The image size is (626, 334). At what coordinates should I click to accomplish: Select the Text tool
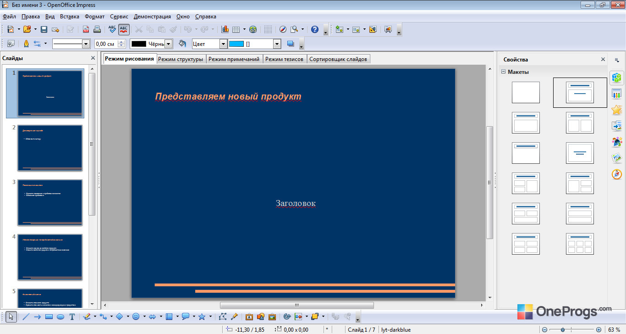pyautogui.click(x=72, y=317)
